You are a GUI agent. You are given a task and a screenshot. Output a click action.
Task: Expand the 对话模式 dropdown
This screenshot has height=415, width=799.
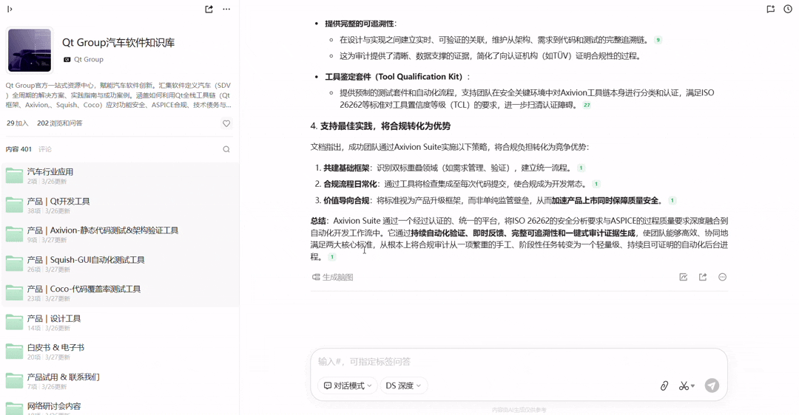(348, 385)
